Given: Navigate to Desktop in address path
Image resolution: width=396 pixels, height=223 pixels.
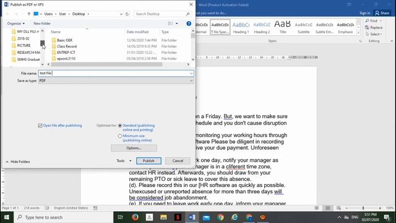Looking at the screenshot, I should 79,14.
